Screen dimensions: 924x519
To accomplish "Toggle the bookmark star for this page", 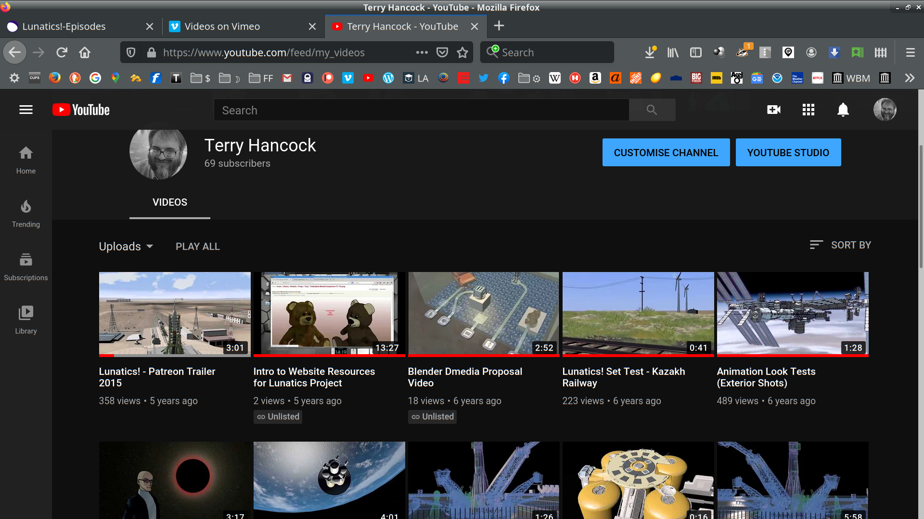I will click(x=463, y=52).
